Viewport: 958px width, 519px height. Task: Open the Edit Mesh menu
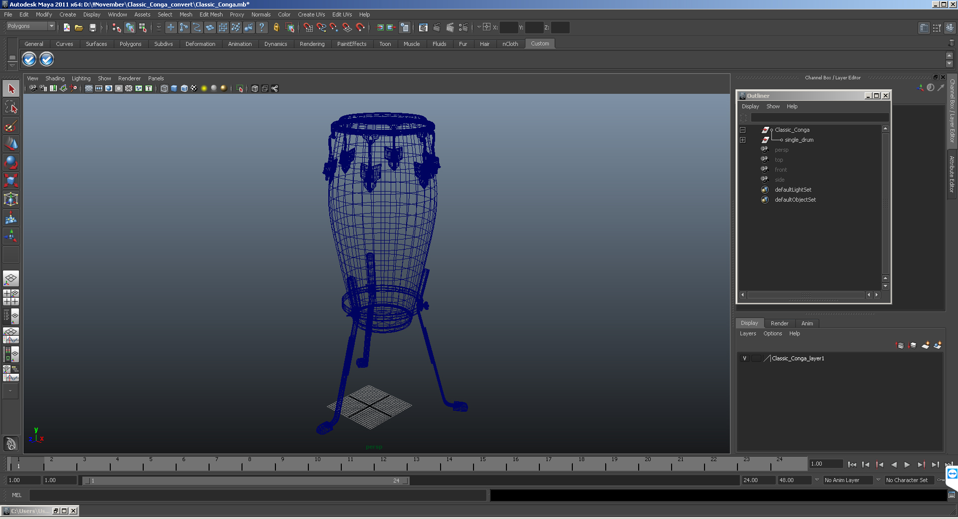[211, 14]
